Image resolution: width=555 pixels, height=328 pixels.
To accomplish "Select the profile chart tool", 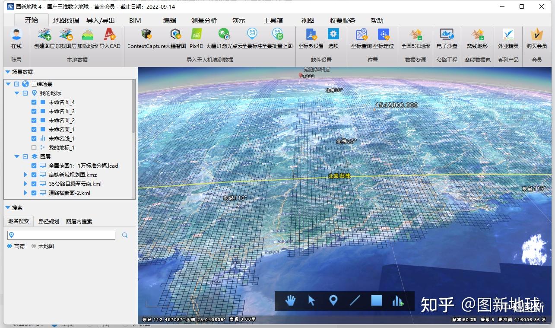I will click(x=398, y=301).
